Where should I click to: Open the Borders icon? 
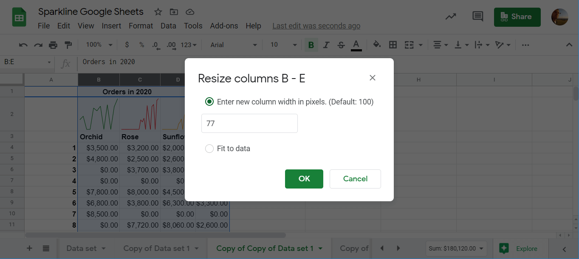(x=393, y=45)
